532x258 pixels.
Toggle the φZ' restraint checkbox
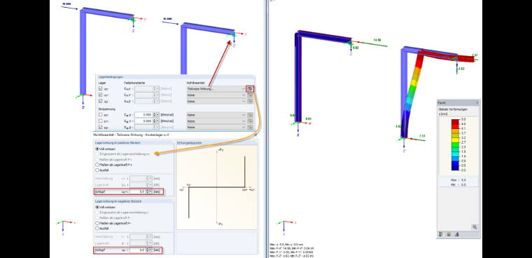(100, 127)
